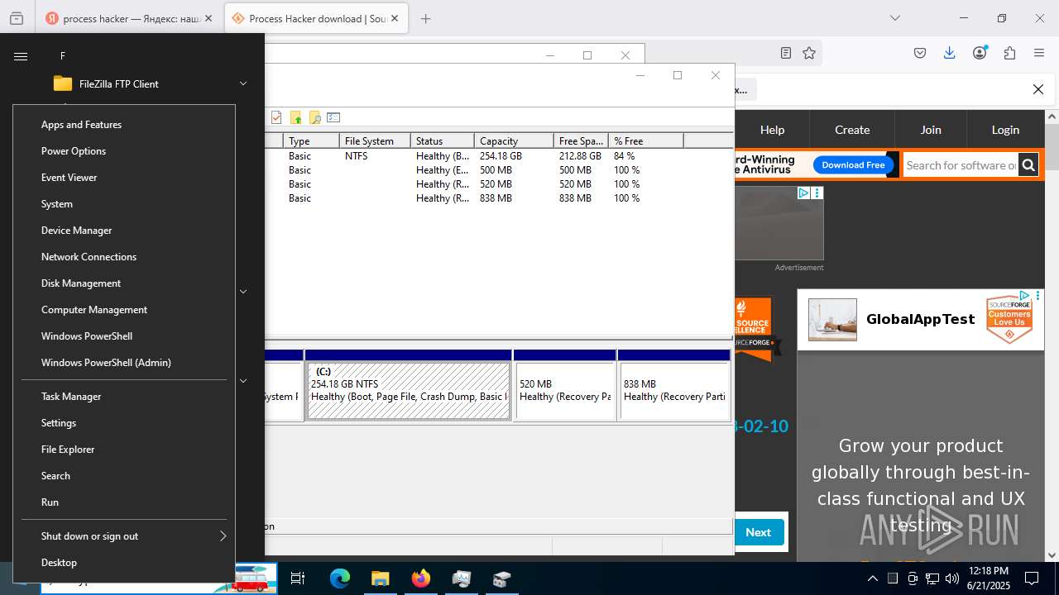Screen dimensions: 1059x595
Task: Click the checkmark properties toolbar icon in Disk Management
Action: (x=276, y=117)
